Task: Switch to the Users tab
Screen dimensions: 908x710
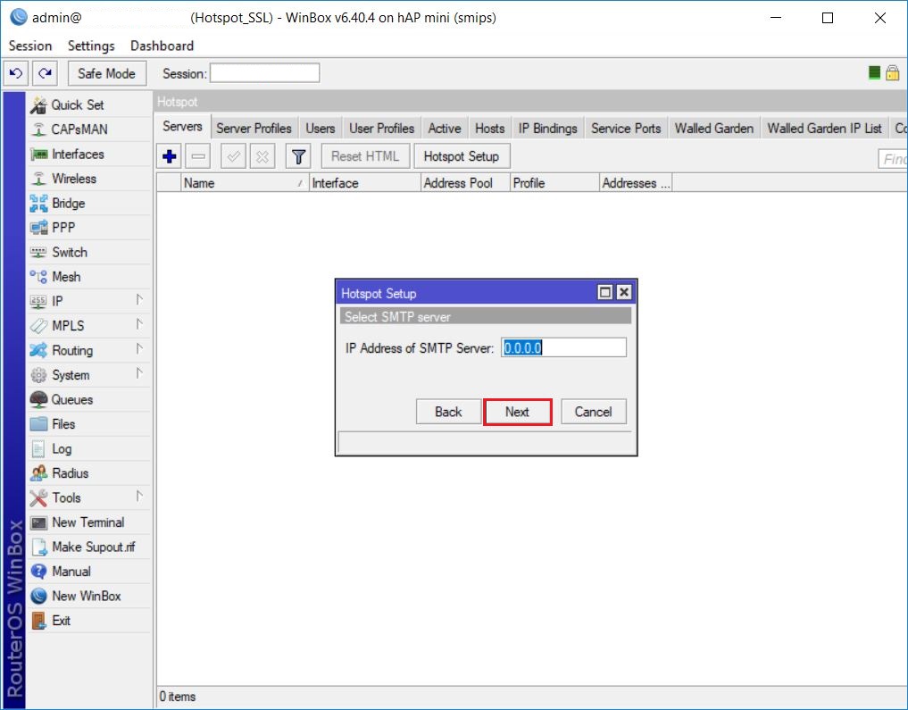Action: (321, 129)
